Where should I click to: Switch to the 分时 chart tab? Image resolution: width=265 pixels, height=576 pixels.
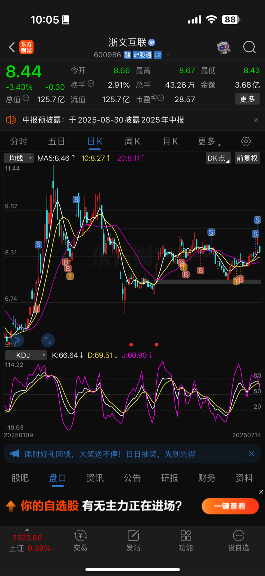point(19,141)
